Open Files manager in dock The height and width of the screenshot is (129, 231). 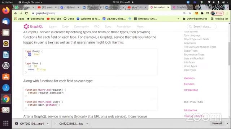pyautogui.click(x=6, y=33)
